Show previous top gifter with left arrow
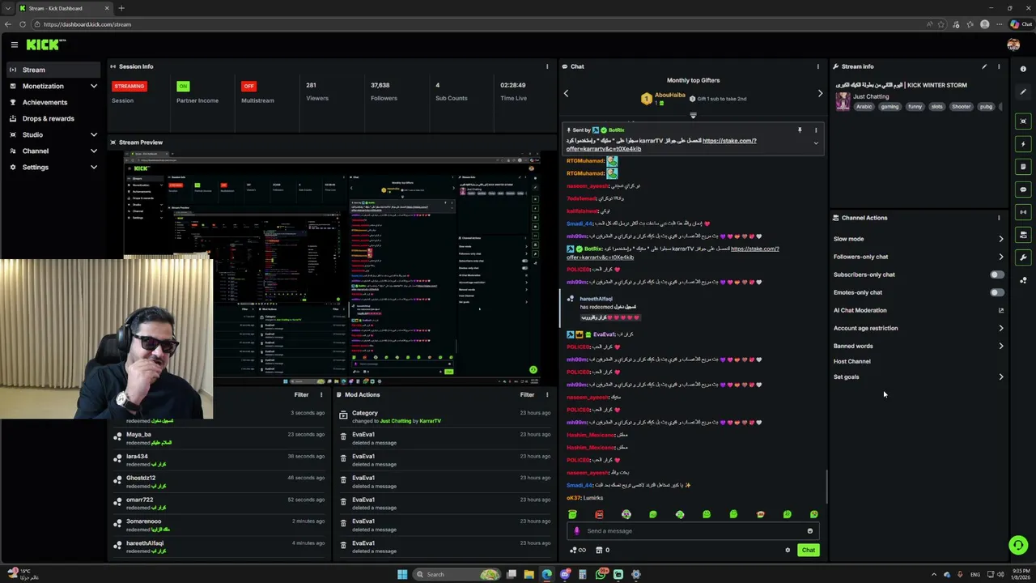 (x=566, y=93)
